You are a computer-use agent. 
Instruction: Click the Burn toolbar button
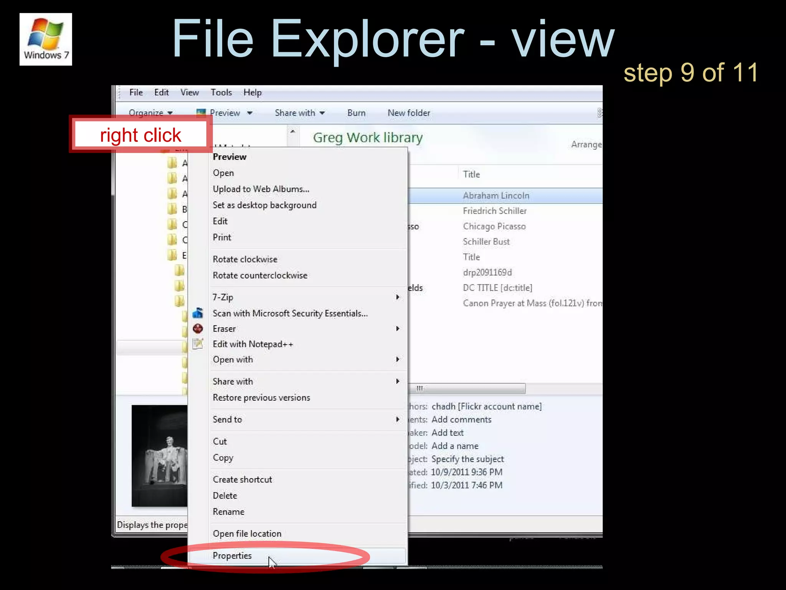pyautogui.click(x=356, y=113)
